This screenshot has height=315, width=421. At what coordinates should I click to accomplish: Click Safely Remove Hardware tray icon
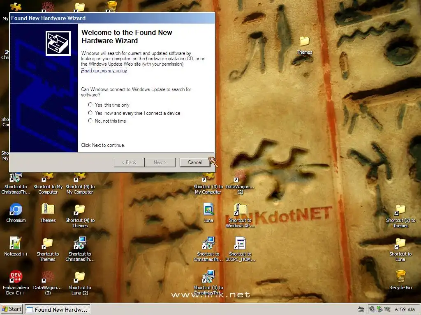tap(379, 309)
